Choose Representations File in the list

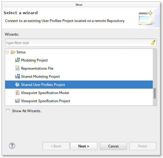click(37, 68)
